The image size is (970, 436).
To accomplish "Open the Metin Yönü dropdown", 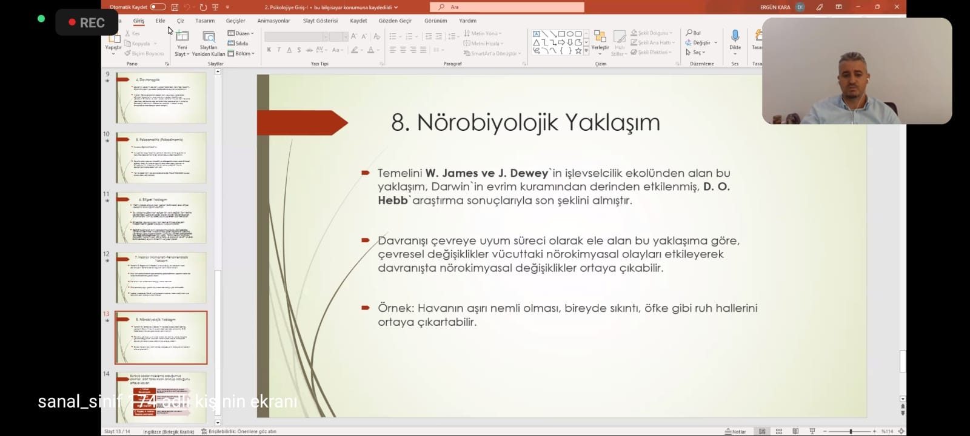I will click(483, 33).
